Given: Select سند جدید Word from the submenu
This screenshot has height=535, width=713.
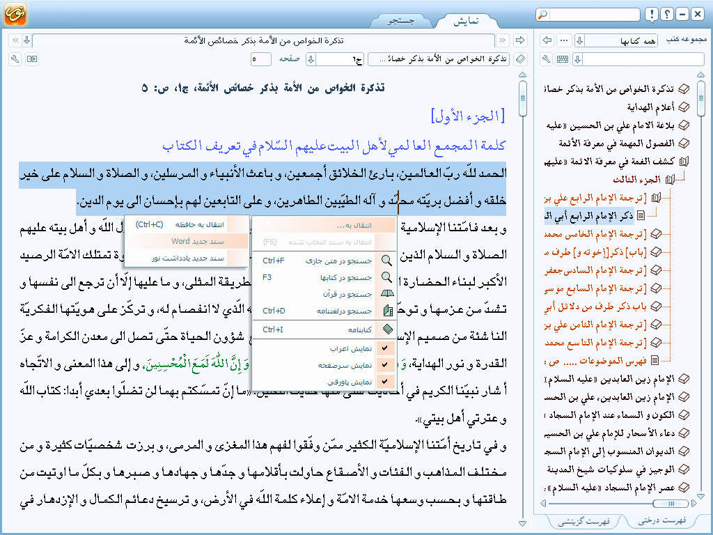Looking at the screenshot, I should click(186, 241).
